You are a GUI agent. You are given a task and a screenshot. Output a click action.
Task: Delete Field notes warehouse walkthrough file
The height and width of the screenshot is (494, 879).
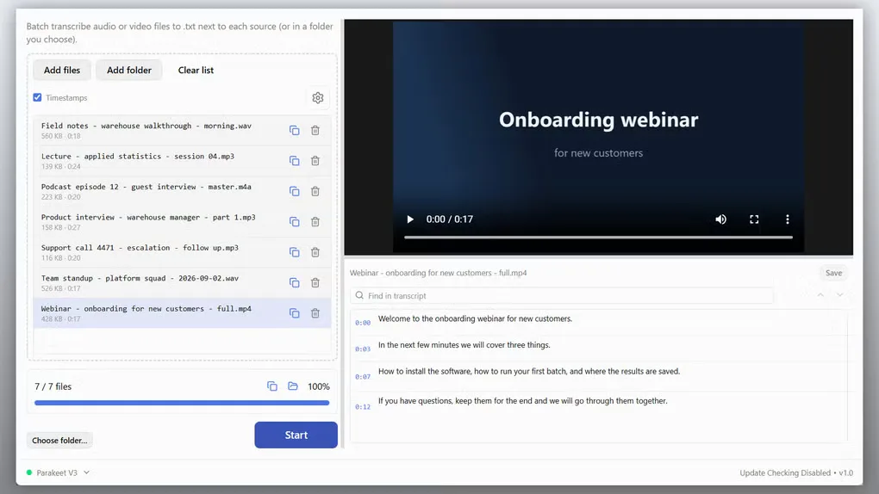click(x=315, y=131)
